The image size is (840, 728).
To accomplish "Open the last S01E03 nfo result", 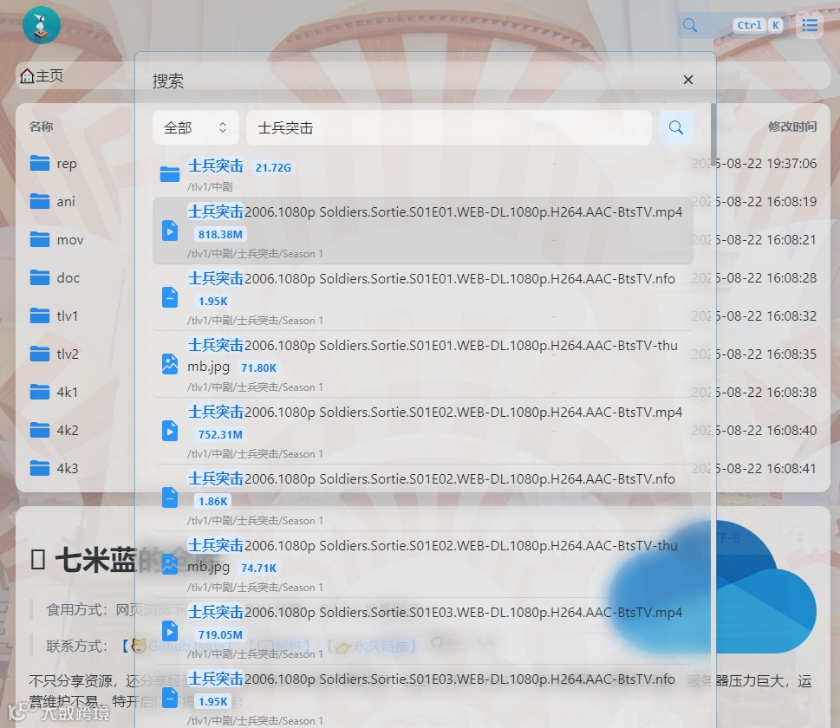I will point(423,697).
